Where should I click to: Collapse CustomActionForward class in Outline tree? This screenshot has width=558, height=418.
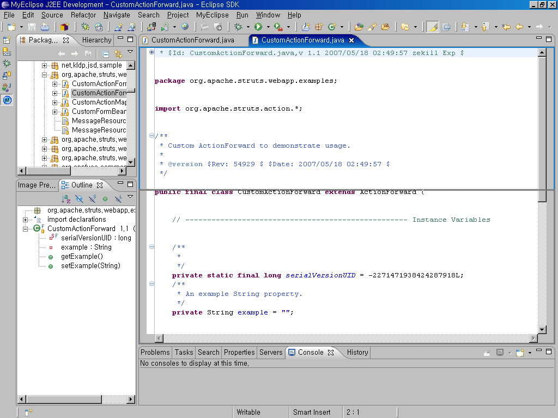click(25, 229)
